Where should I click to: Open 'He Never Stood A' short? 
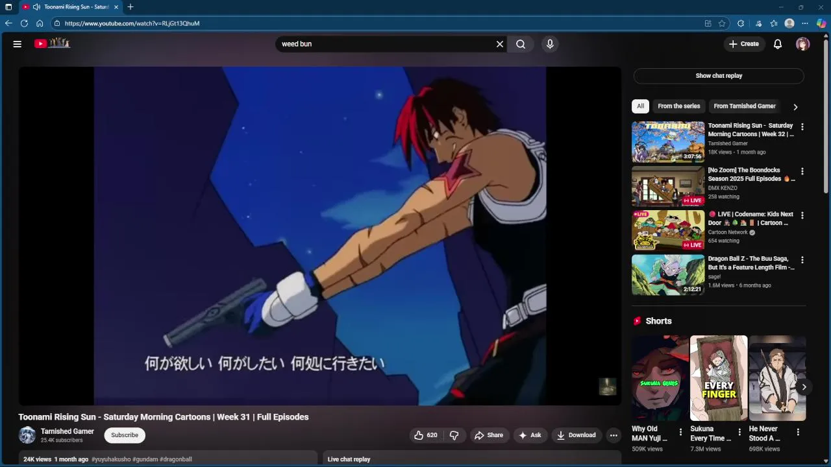click(x=777, y=378)
